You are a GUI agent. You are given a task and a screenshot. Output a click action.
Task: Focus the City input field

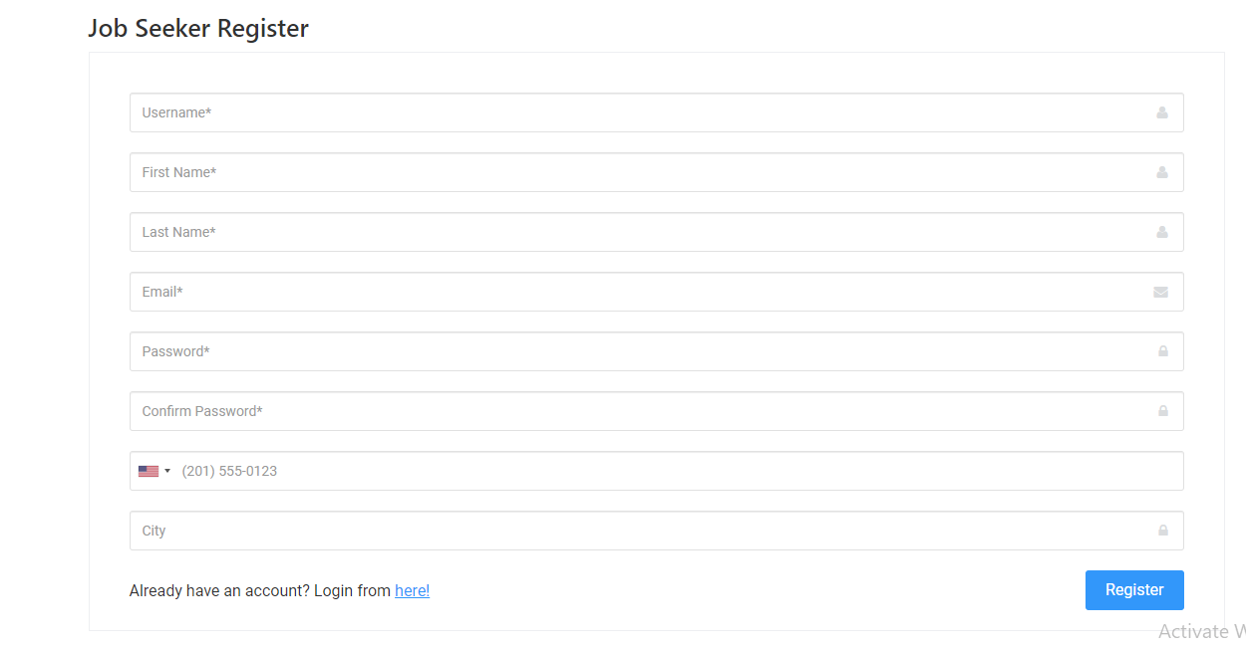(598, 531)
